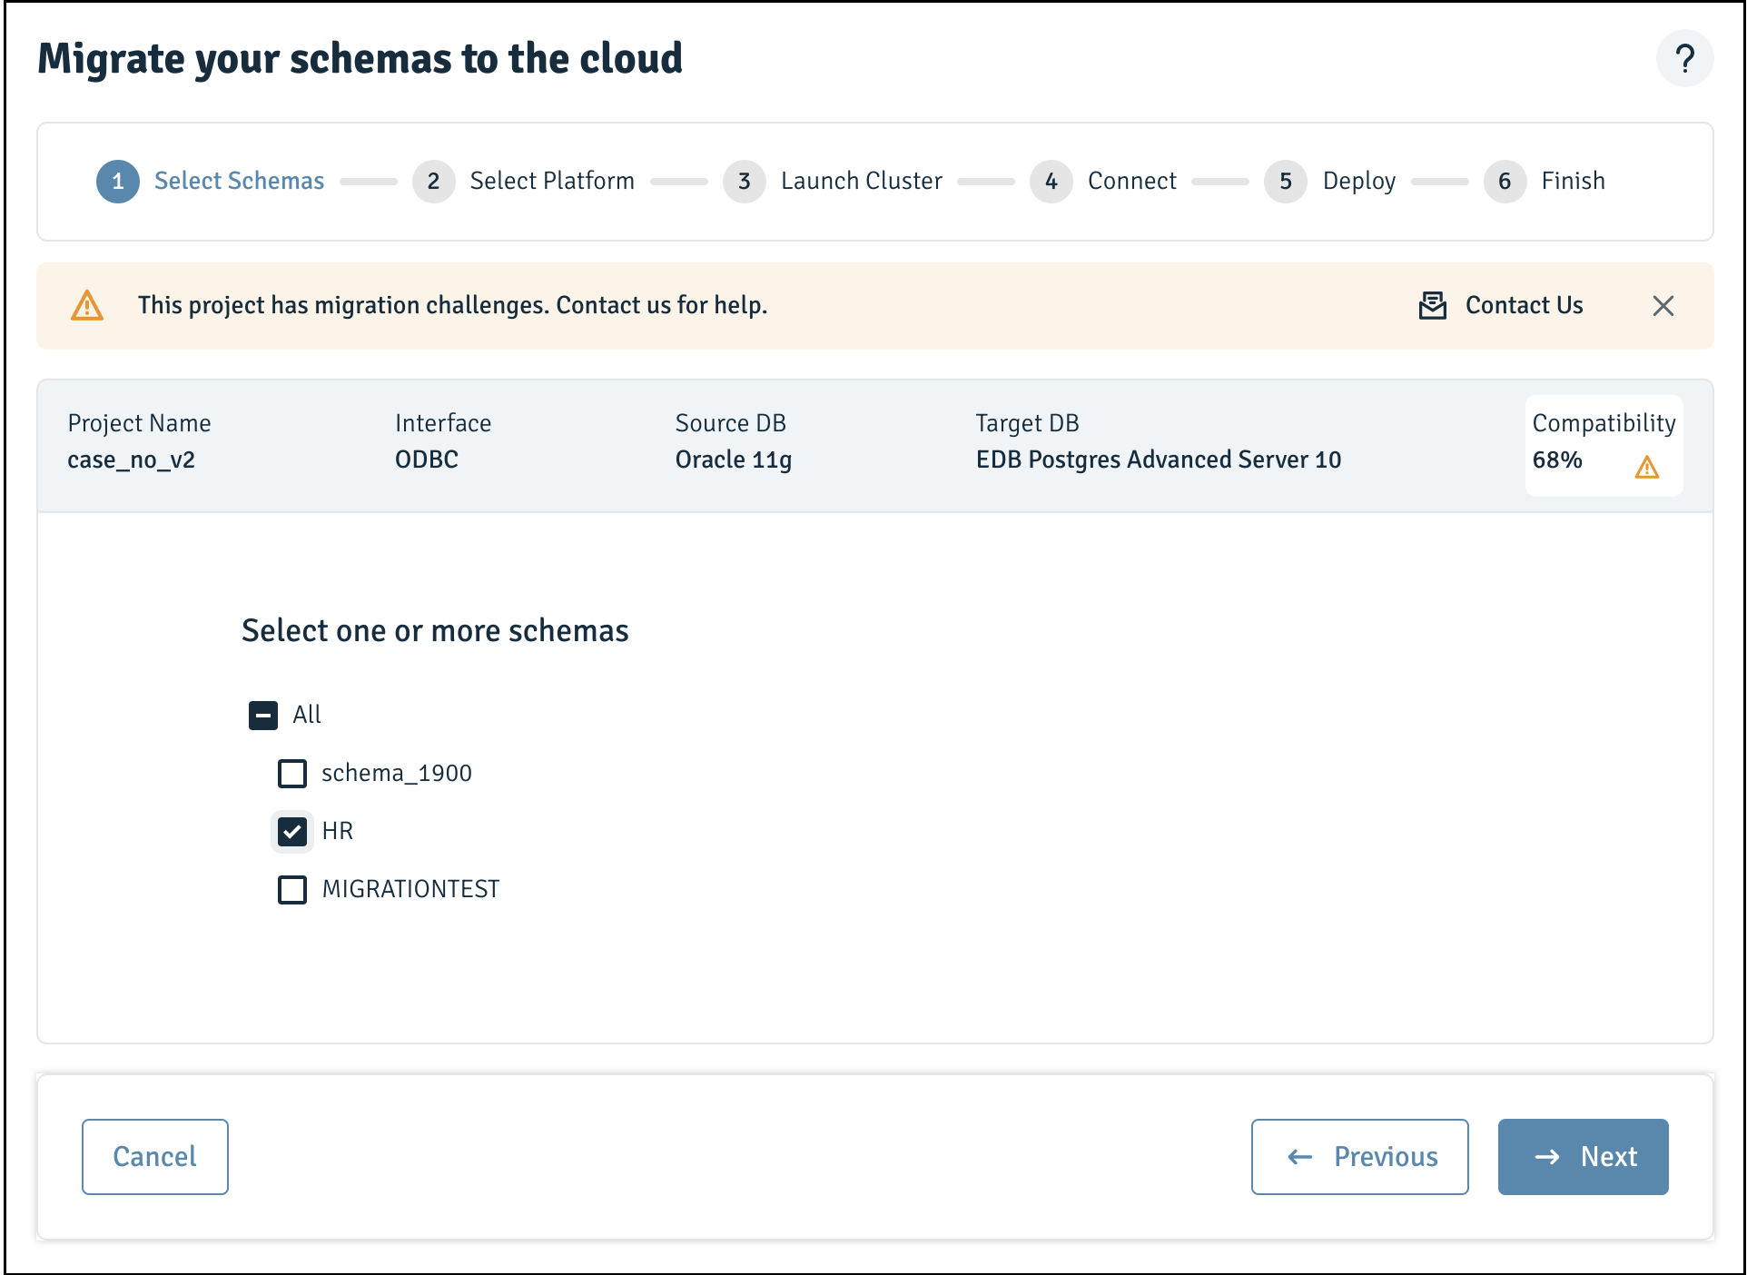This screenshot has height=1275, width=1747.
Task: Proceed with the Next button
Action: [x=1583, y=1157]
